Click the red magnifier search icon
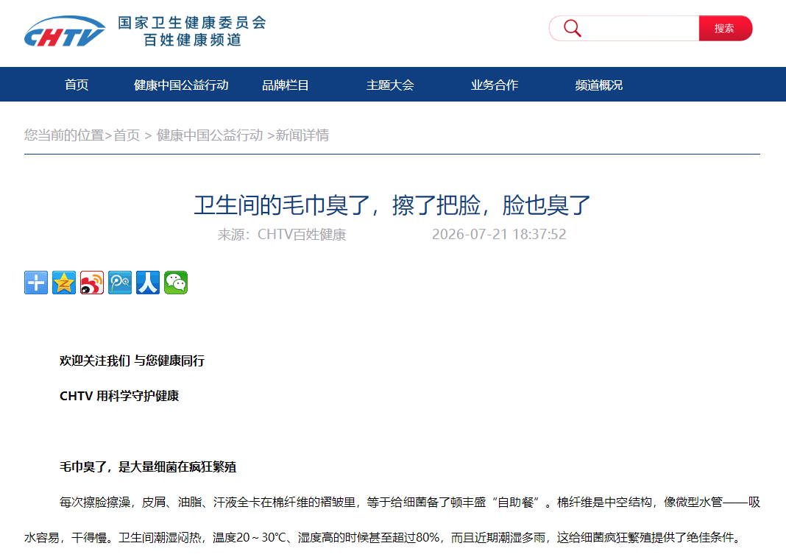Image resolution: width=786 pixels, height=557 pixels. pyautogui.click(x=572, y=28)
